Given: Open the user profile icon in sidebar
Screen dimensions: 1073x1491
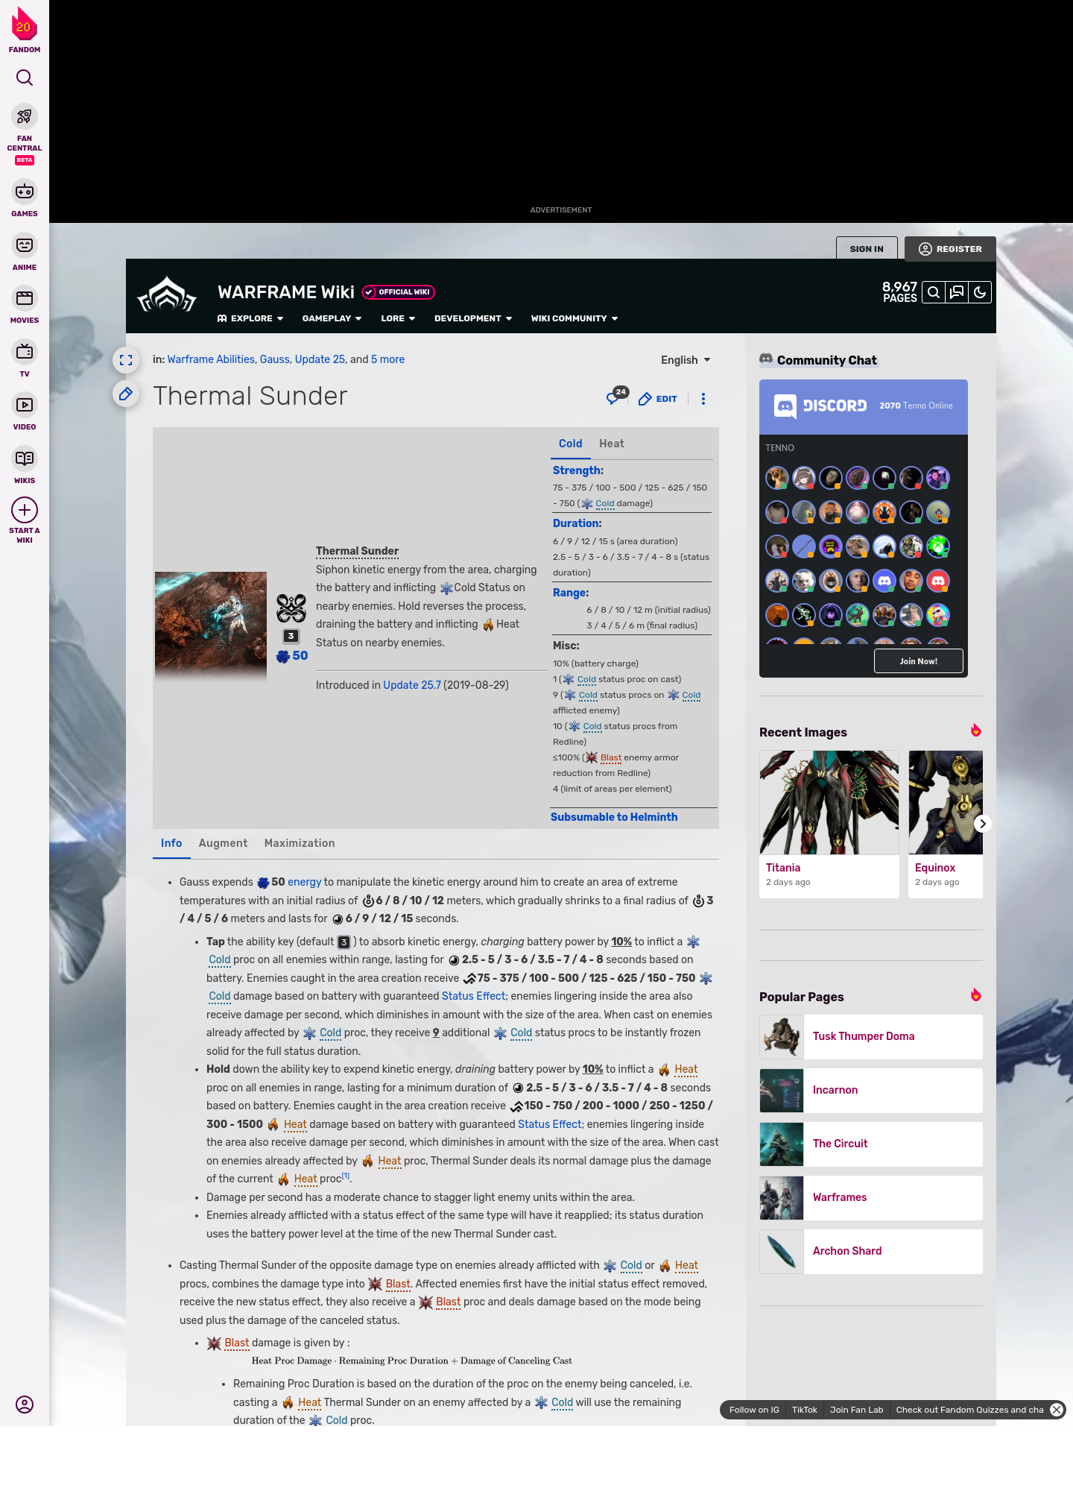Looking at the screenshot, I should point(25,1405).
